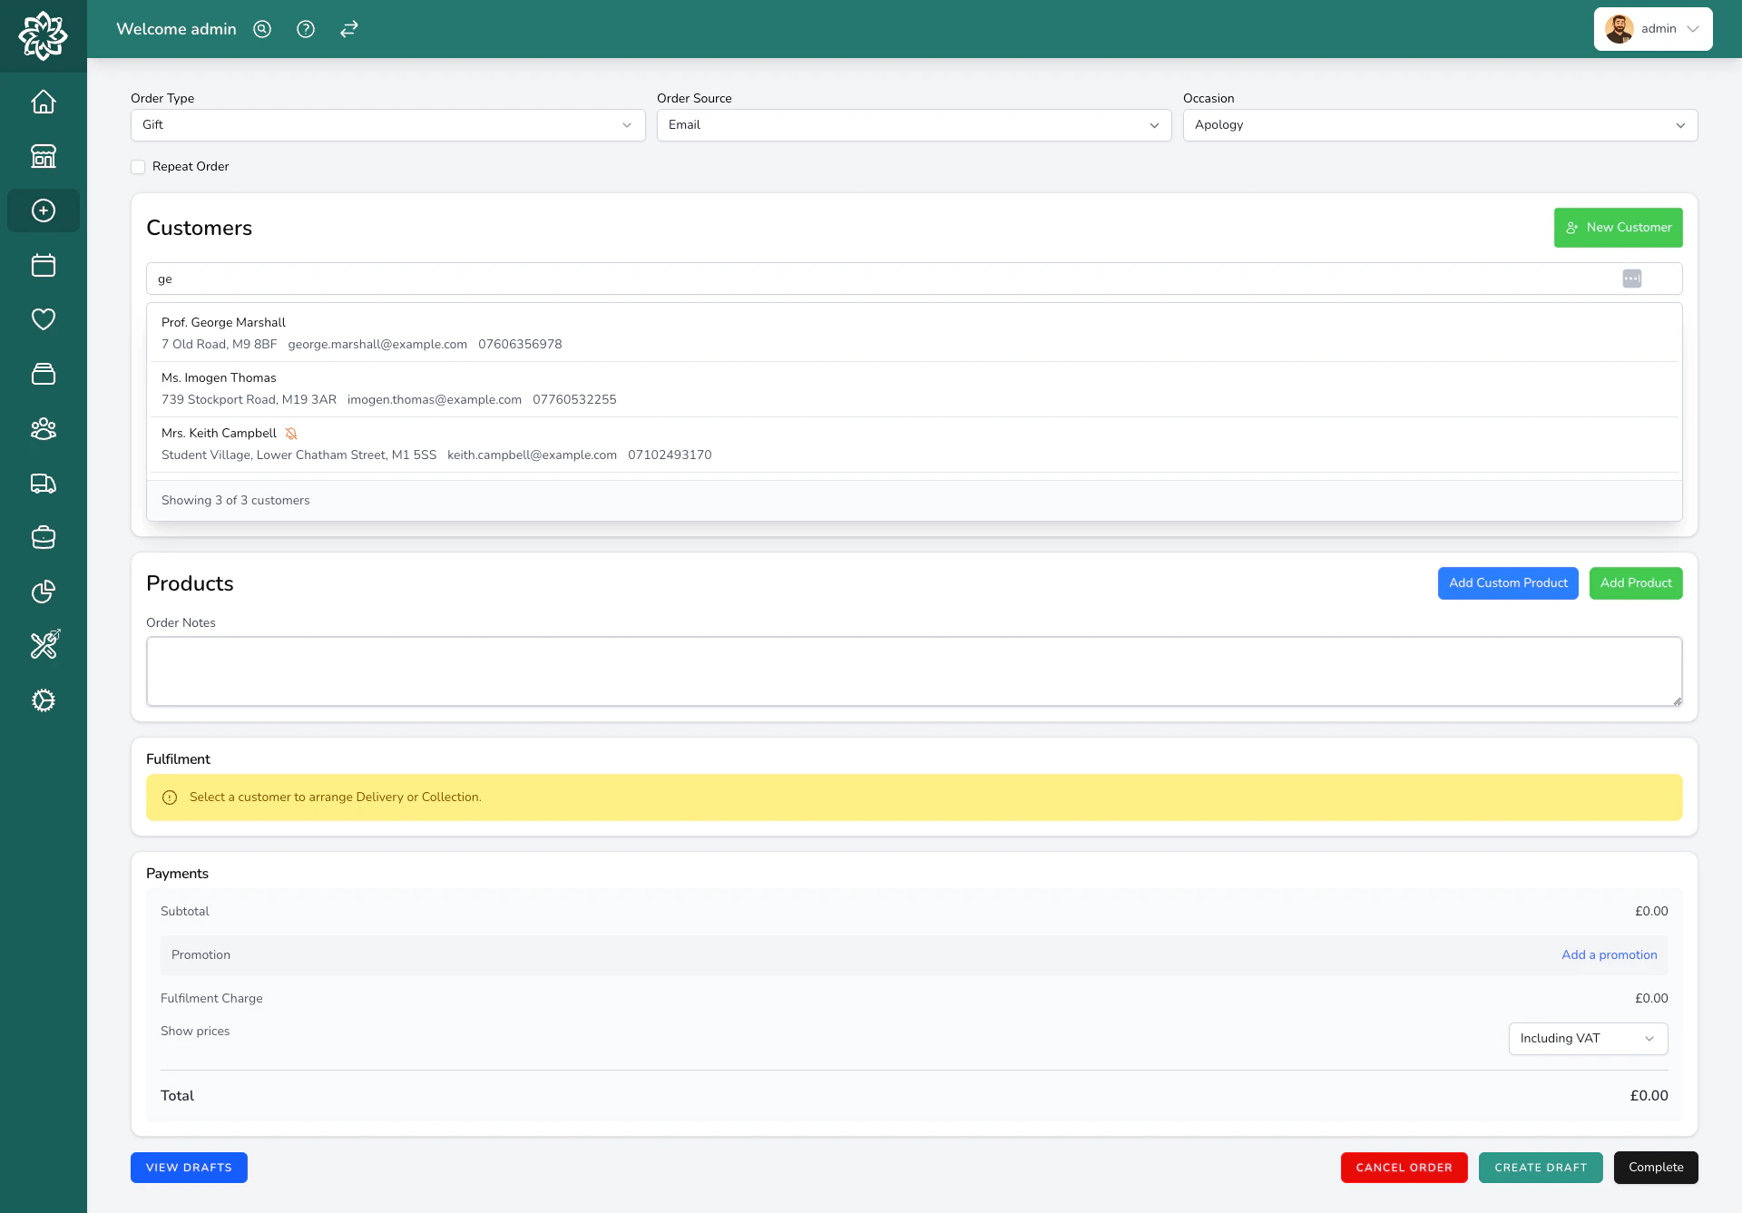
Task: Open the Home dashboard from the sidebar
Action: click(x=43, y=102)
